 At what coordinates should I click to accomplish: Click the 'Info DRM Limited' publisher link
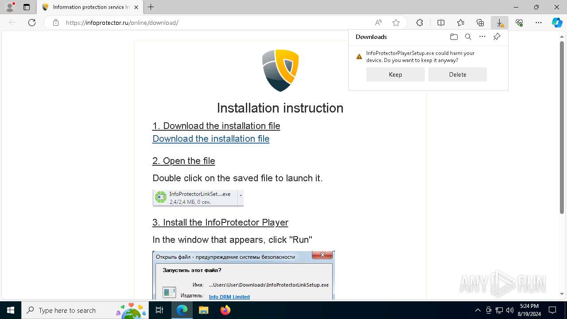pos(229,297)
